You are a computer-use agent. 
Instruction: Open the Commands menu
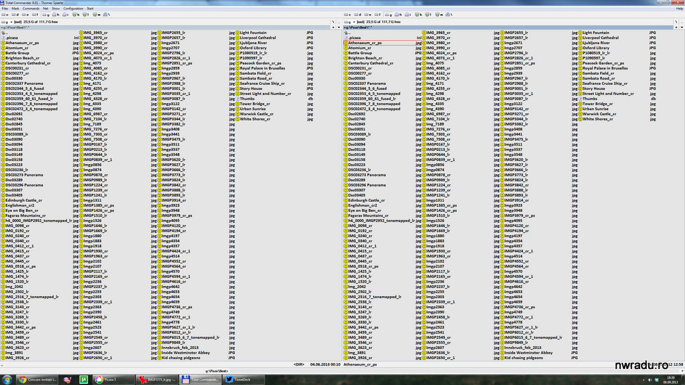[x=31, y=8]
